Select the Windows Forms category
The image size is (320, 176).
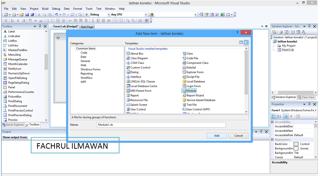tap(91, 69)
